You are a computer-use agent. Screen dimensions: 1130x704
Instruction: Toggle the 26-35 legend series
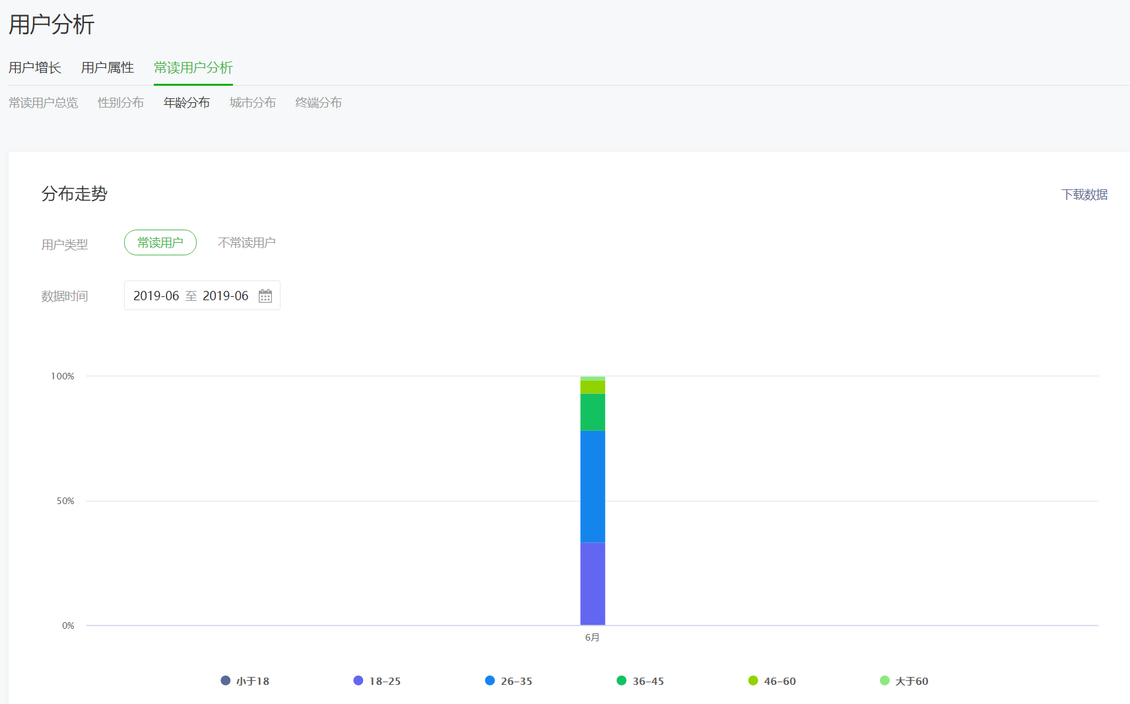(x=508, y=680)
